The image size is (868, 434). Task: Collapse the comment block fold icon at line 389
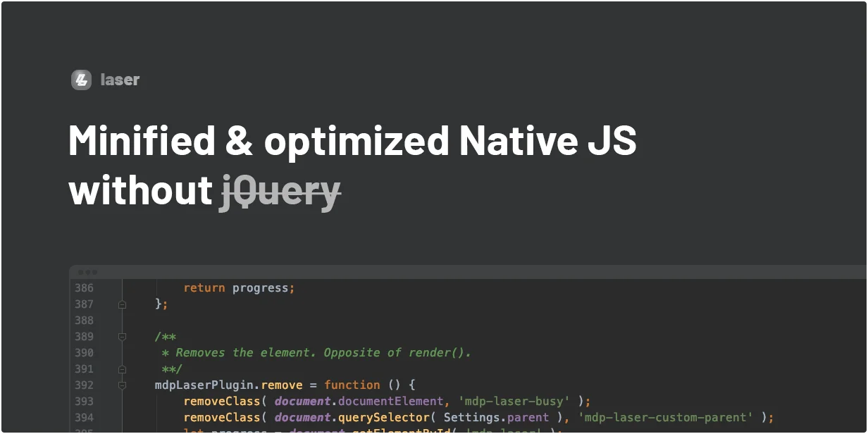(122, 337)
